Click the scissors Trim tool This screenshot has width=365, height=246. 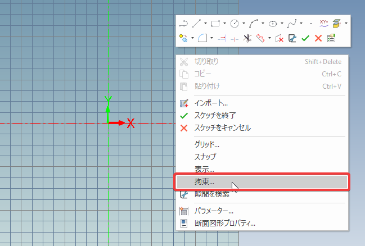coord(246,38)
